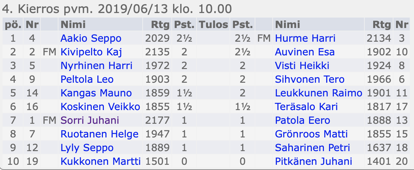The height and width of the screenshot is (170, 414).
Task: Open Sihvonen Tero player page
Action: [310, 79]
